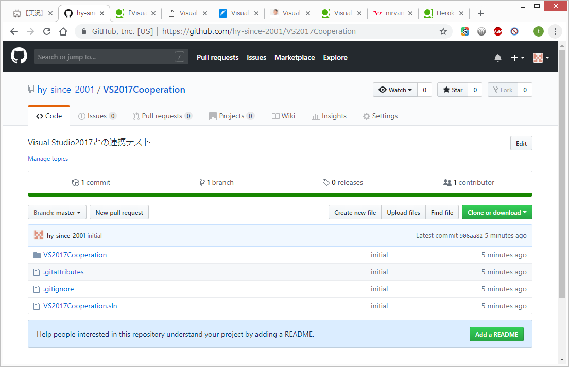Expand the Clone or download menu

496,212
